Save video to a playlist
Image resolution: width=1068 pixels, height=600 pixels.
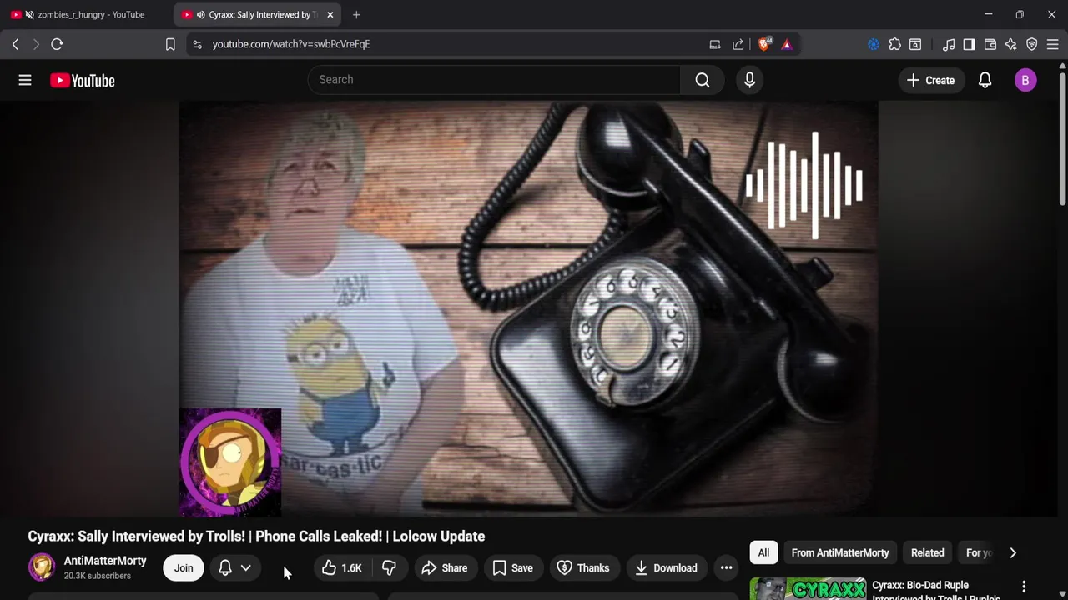point(513,568)
